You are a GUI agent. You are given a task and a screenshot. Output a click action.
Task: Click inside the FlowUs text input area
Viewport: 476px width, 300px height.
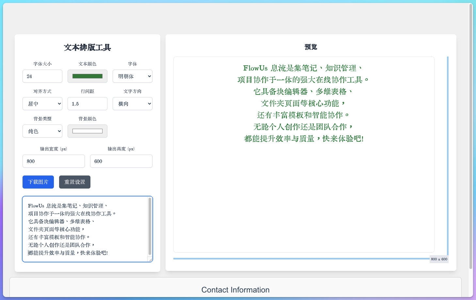85,229
